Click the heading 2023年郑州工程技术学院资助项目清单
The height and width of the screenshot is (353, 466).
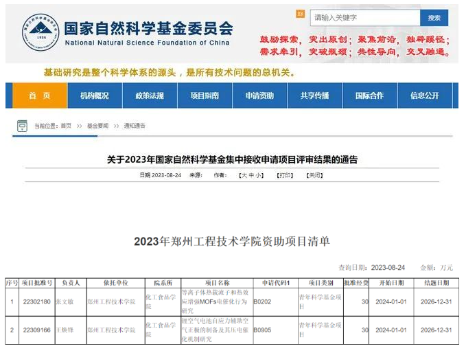(232, 241)
